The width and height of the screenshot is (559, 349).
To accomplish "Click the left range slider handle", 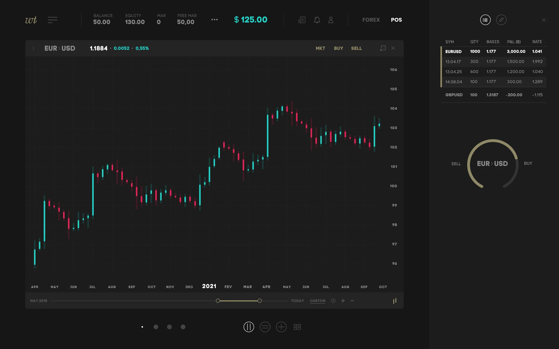I will point(218,301).
